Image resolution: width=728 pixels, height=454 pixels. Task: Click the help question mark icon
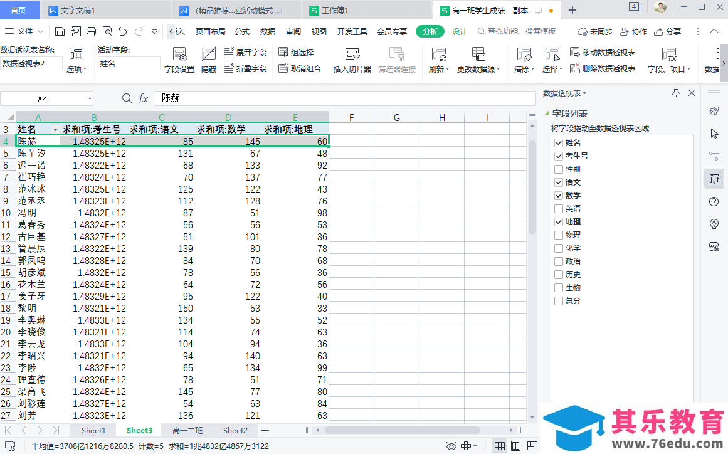(x=714, y=201)
